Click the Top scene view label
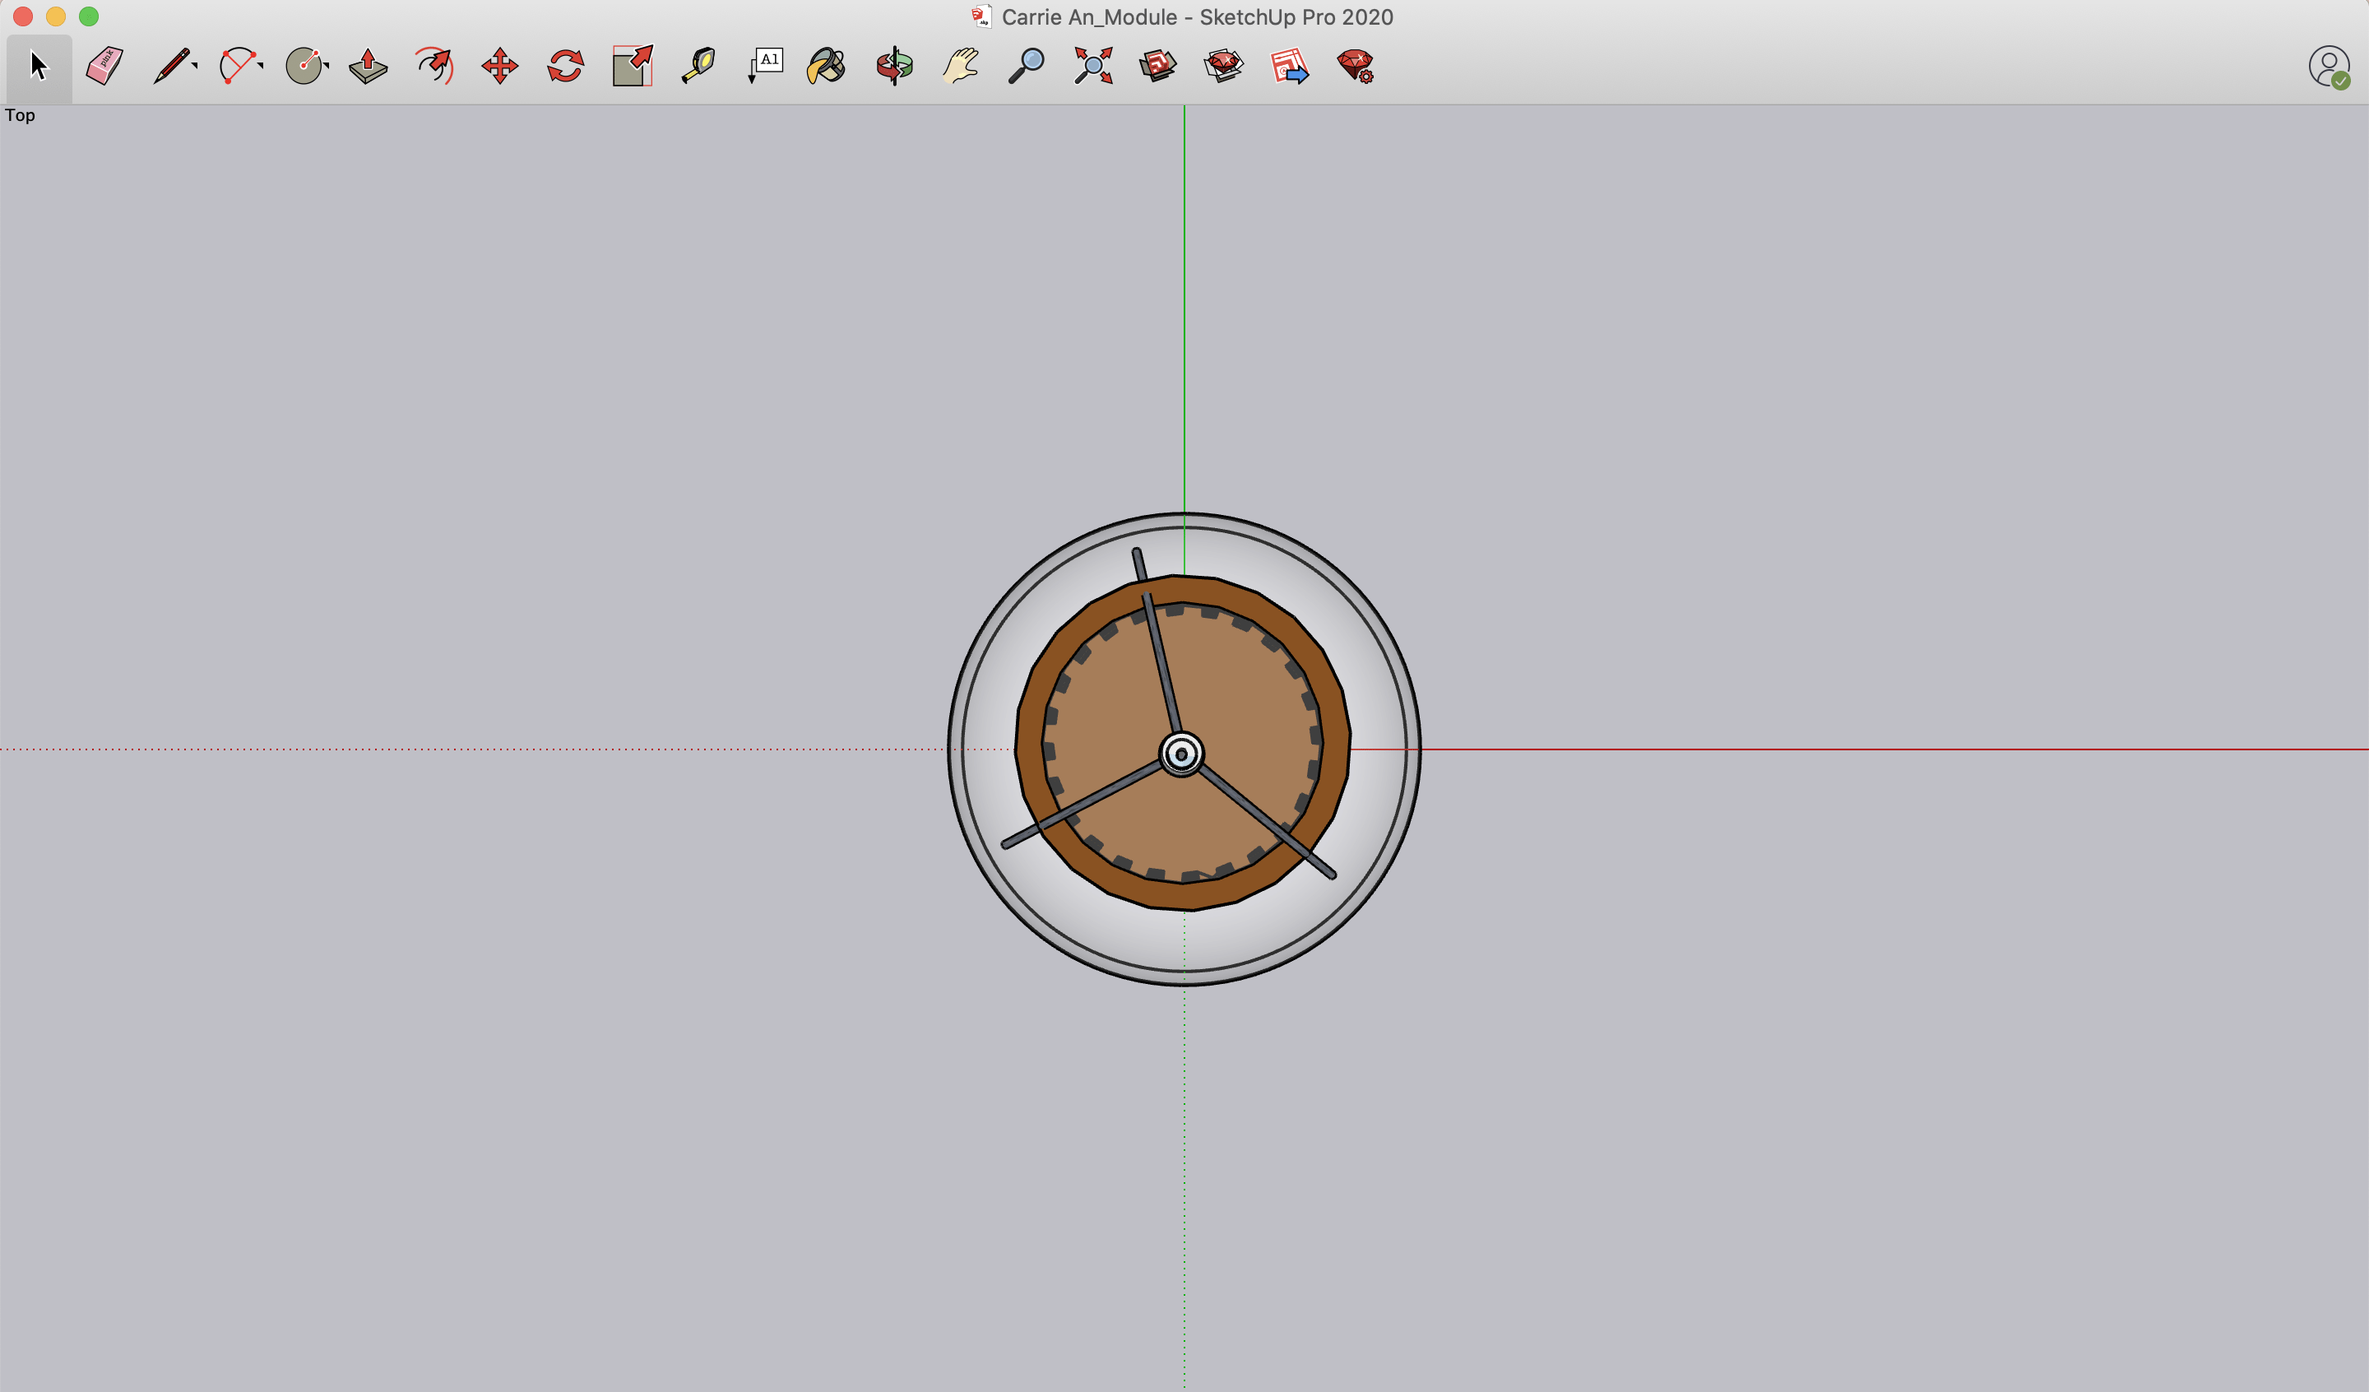2369x1392 pixels. pyautogui.click(x=20, y=114)
